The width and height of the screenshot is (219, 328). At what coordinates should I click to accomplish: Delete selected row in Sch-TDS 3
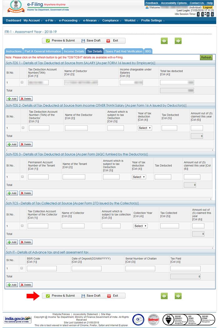(26, 193)
